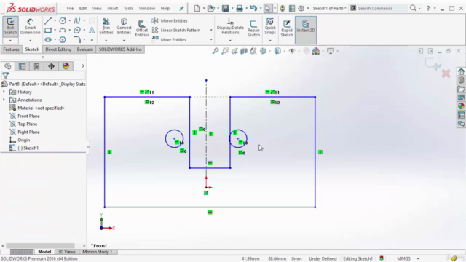This screenshot has height=262, width=466.
Task: Select the Slot sketch tool
Action: (x=48, y=39)
